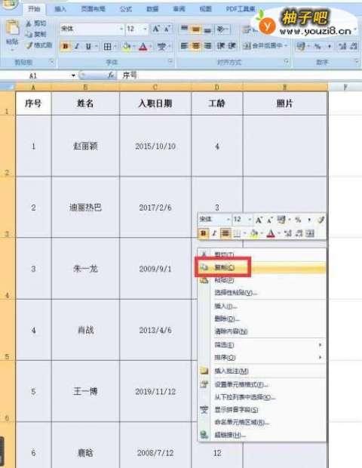This screenshot has width=362, height=468.
Task: Expand the Name Box dropdown arrow
Action: point(73,75)
